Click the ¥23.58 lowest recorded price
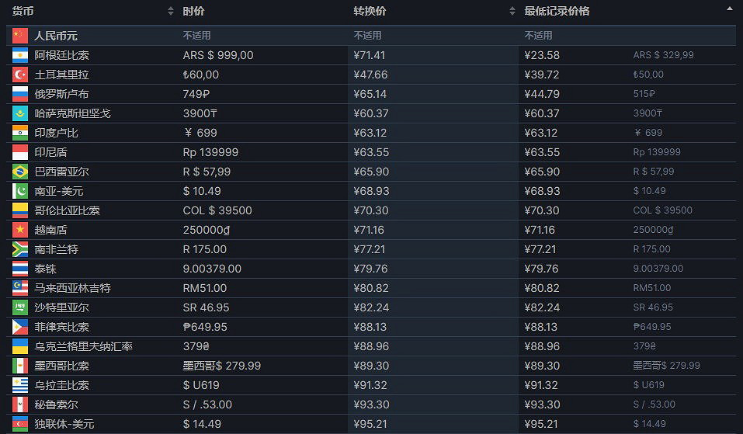The width and height of the screenshot is (743, 434). point(542,55)
